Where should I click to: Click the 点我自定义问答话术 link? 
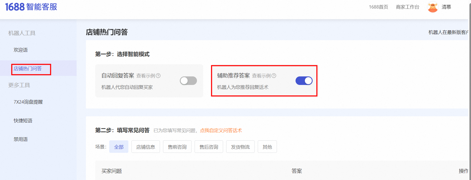pyautogui.click(x=221, y=131)
